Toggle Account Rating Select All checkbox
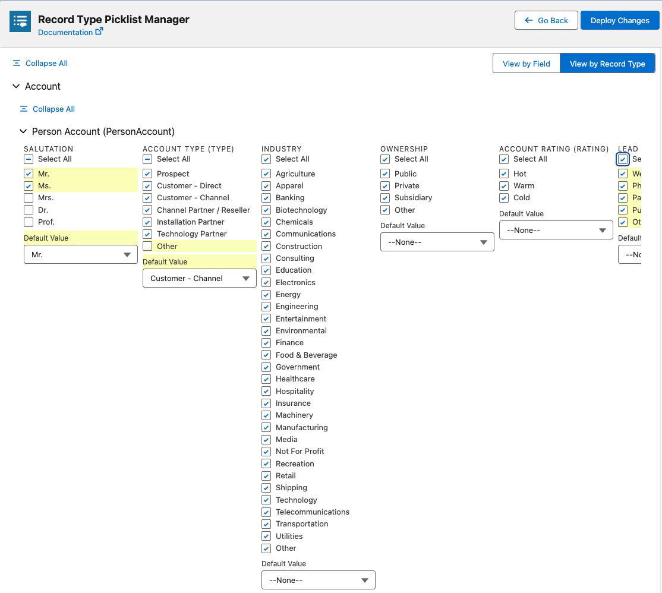662x593 pixels. (x=504, y=159)
